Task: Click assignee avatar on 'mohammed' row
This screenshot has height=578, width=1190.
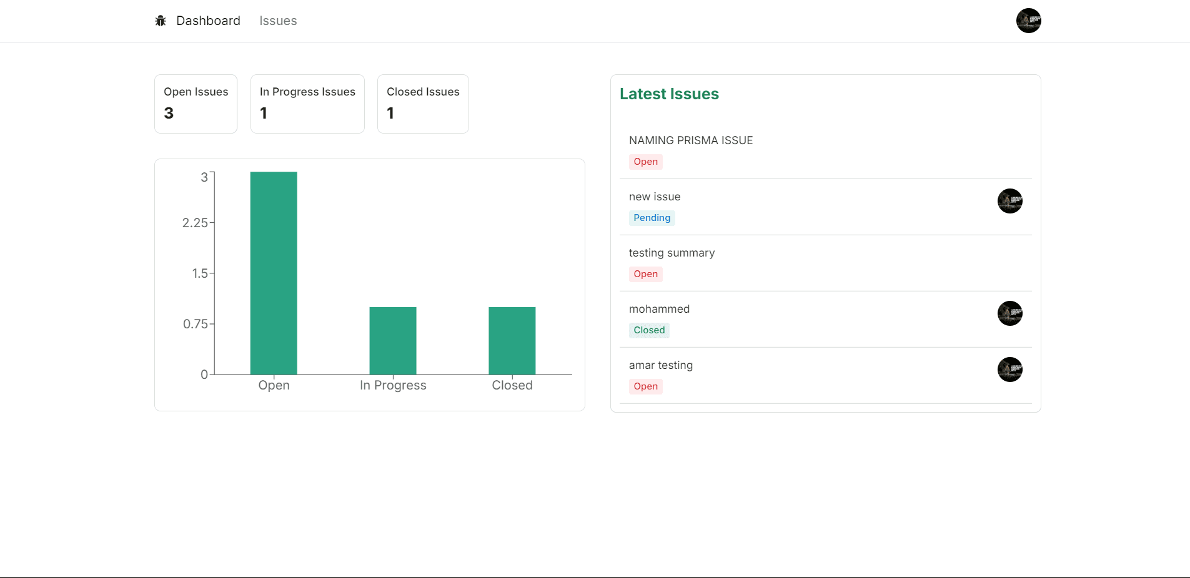Action: [1009, 313]
